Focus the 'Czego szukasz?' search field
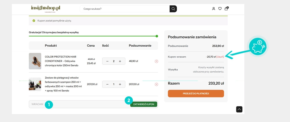This screenshot has height=122, width=290. (124, 9)
